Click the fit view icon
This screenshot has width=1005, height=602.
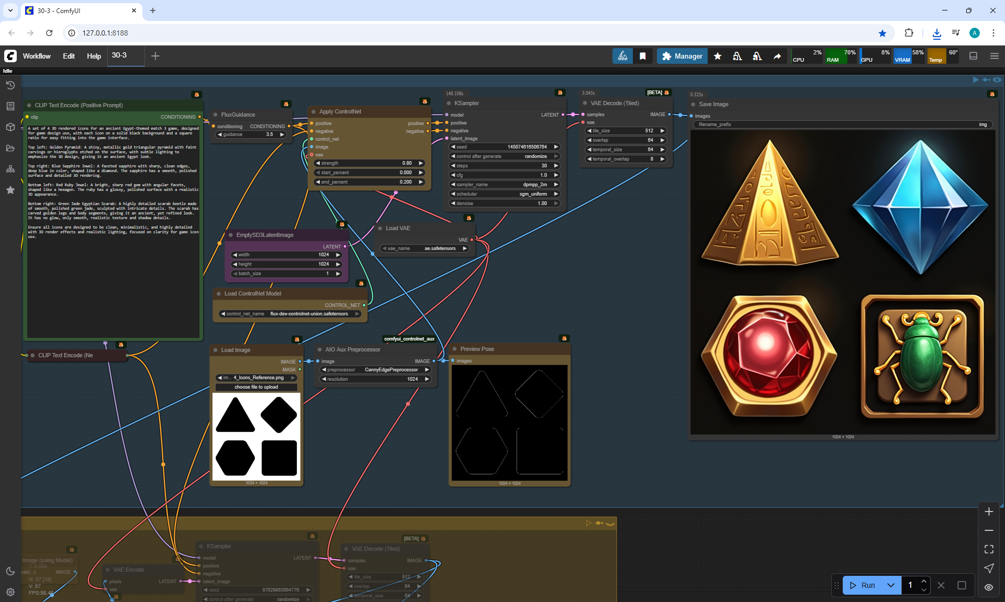(x=989, y=549)
